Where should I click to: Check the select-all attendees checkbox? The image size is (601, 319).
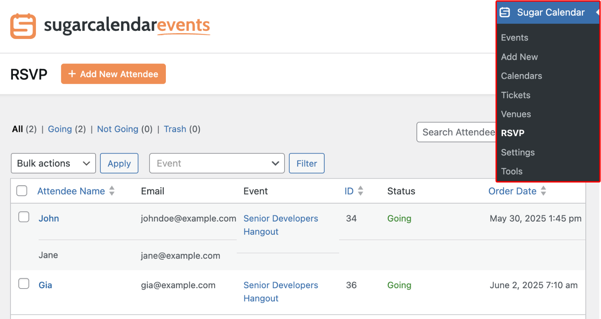22,191
